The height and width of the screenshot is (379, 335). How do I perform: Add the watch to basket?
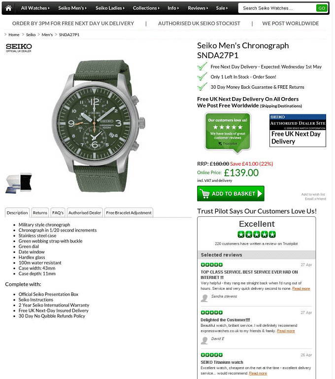tap(231, 193)
